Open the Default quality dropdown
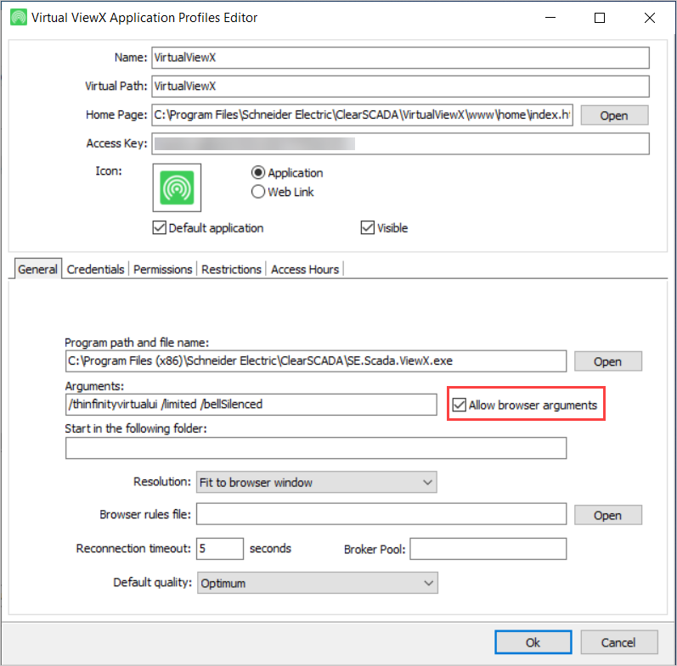Viewport: 677px width, 666px height. tap(316, 584)
